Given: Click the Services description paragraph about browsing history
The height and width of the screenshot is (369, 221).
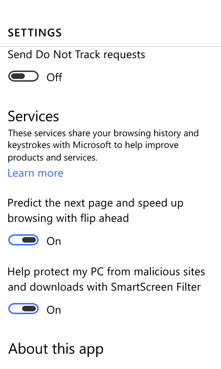Looking at the screenshot, I should (x=103, y=145).
